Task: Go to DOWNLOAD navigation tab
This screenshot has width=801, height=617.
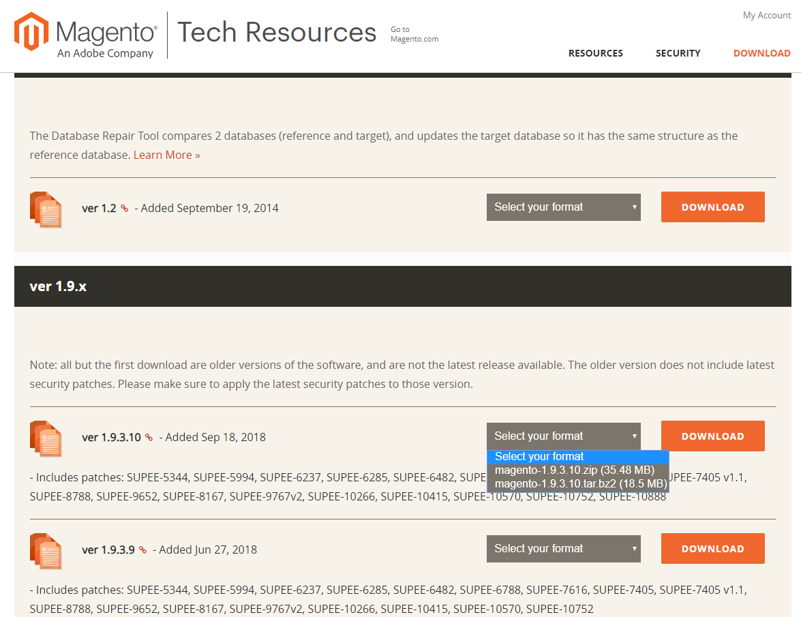Action: click(x=761, y=53)
